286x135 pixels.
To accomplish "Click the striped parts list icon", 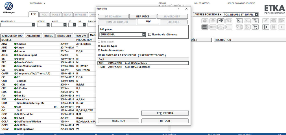I will click(205, 27).
